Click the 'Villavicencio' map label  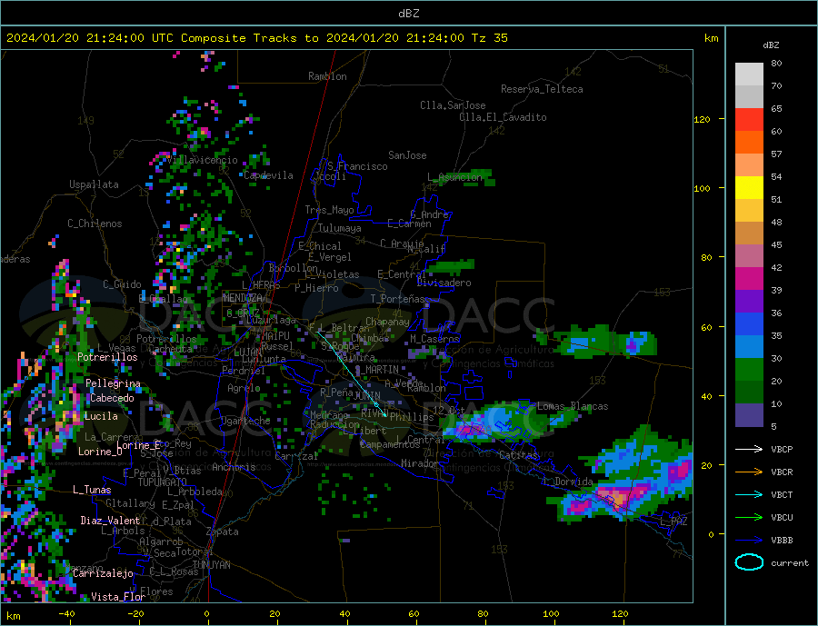point(202,160)
